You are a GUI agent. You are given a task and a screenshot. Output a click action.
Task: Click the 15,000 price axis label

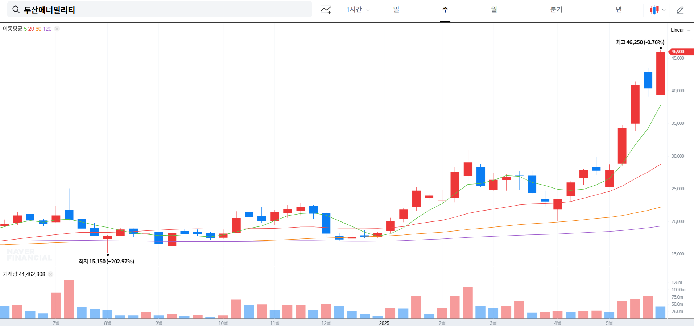pyautogui.click(x=677, y=254)
